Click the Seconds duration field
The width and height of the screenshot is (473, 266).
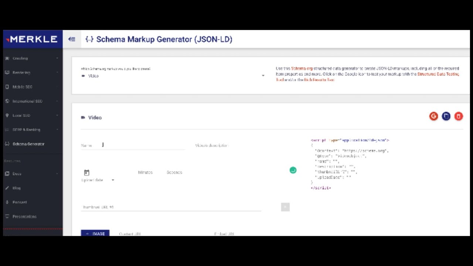(x=174, y=173)
